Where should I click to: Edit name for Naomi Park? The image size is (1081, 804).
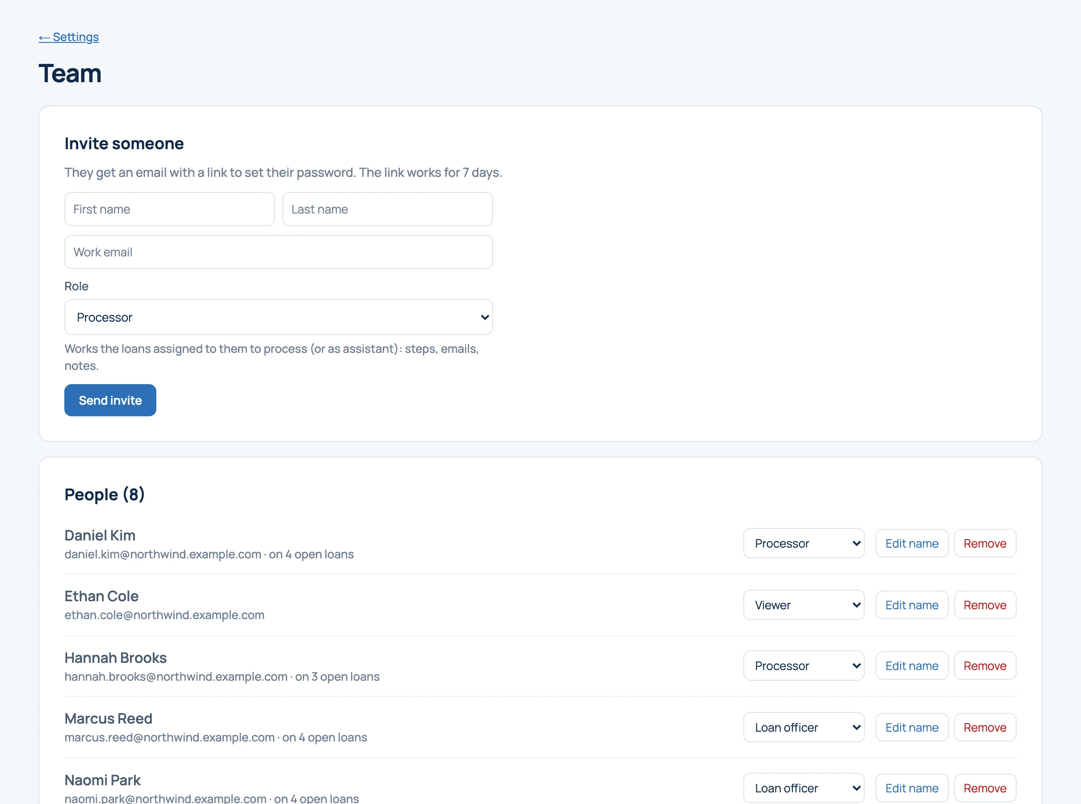[912, 788]
